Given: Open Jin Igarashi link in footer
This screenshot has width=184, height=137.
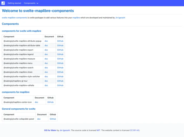Looking at the screenshot, I should pos(65,130).
